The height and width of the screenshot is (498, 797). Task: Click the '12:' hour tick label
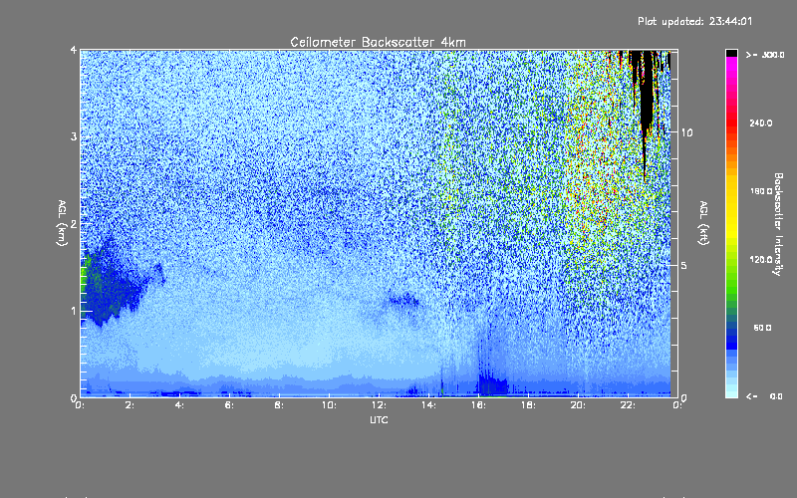tap(379, 405)
